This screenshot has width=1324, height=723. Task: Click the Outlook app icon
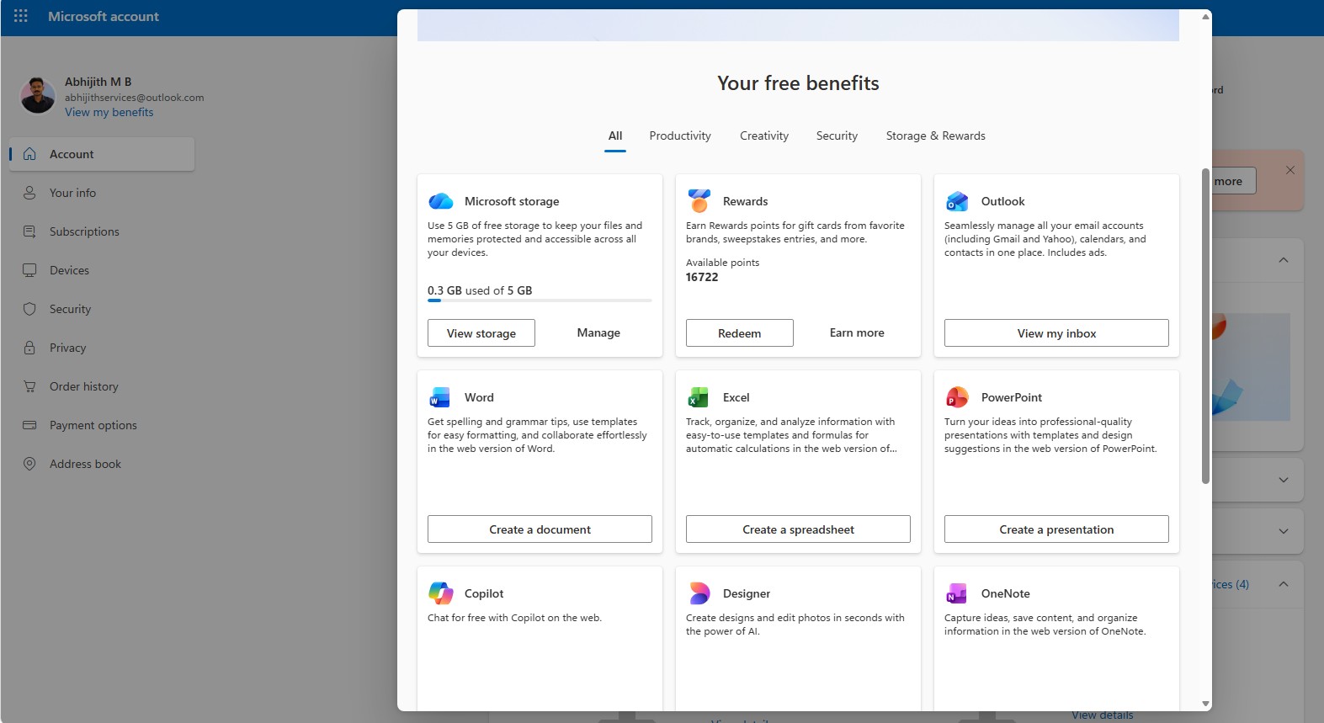[x=957, y=201]
